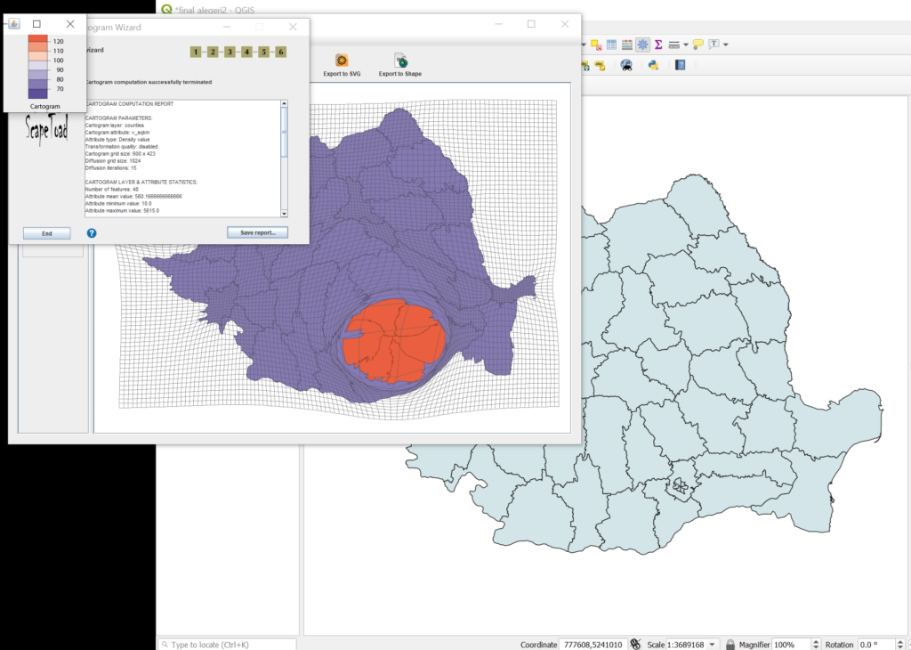Click the dark purple 70 legend swatch
The image size is (911, 650).
point(37,93)
